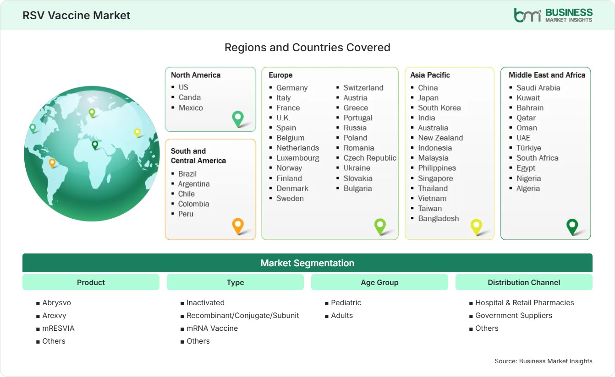Select the Product segmentation header

click(91, 282)
